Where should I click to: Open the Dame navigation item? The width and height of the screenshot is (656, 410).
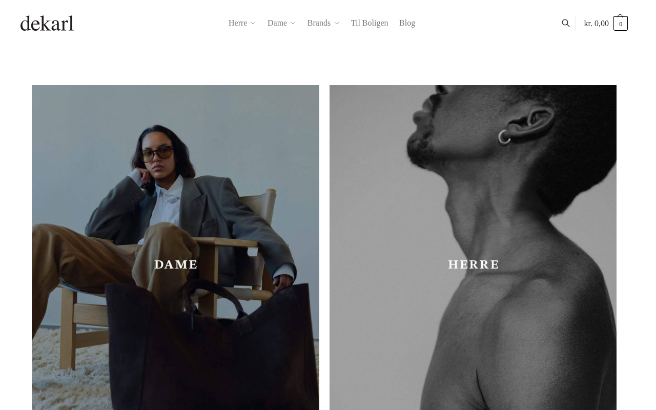[277, 23]
